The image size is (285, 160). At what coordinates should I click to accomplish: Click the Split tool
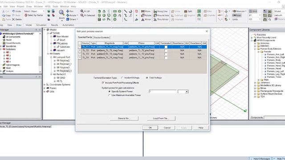(188, 11)
